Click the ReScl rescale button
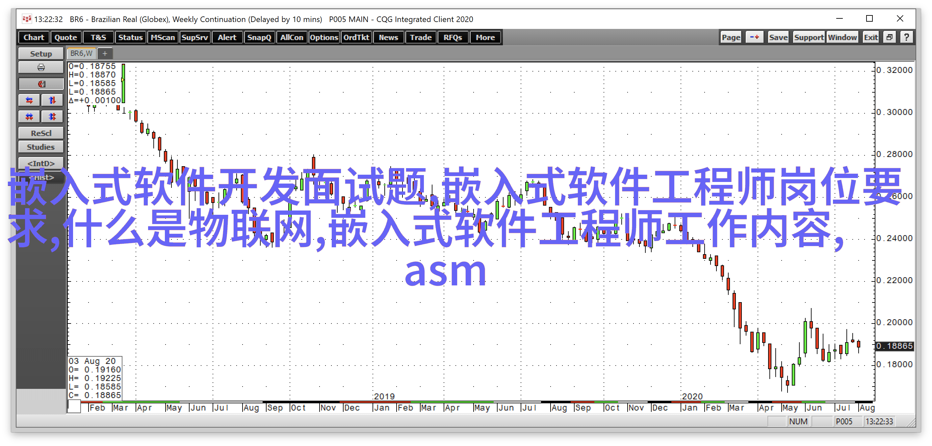The image size is (932, 446). (41, 133)
